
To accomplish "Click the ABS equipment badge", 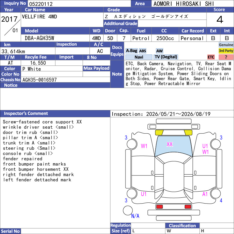I will (x=142, y=51).
